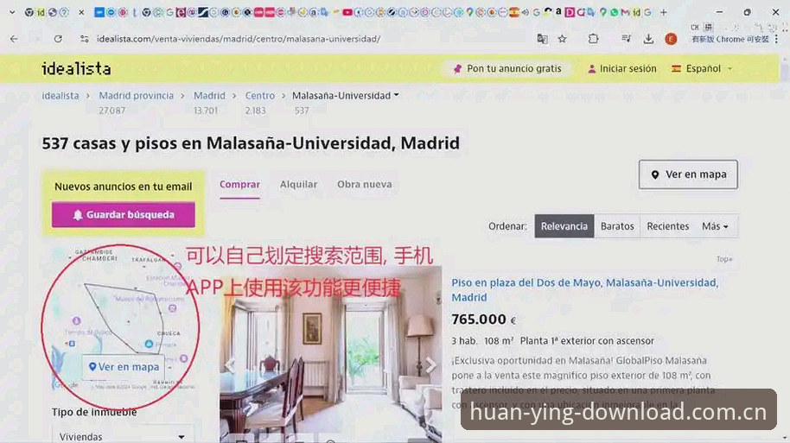
Task: Go back using the browser back arrow
Action: pyautogui.click(x=14, y=39)
